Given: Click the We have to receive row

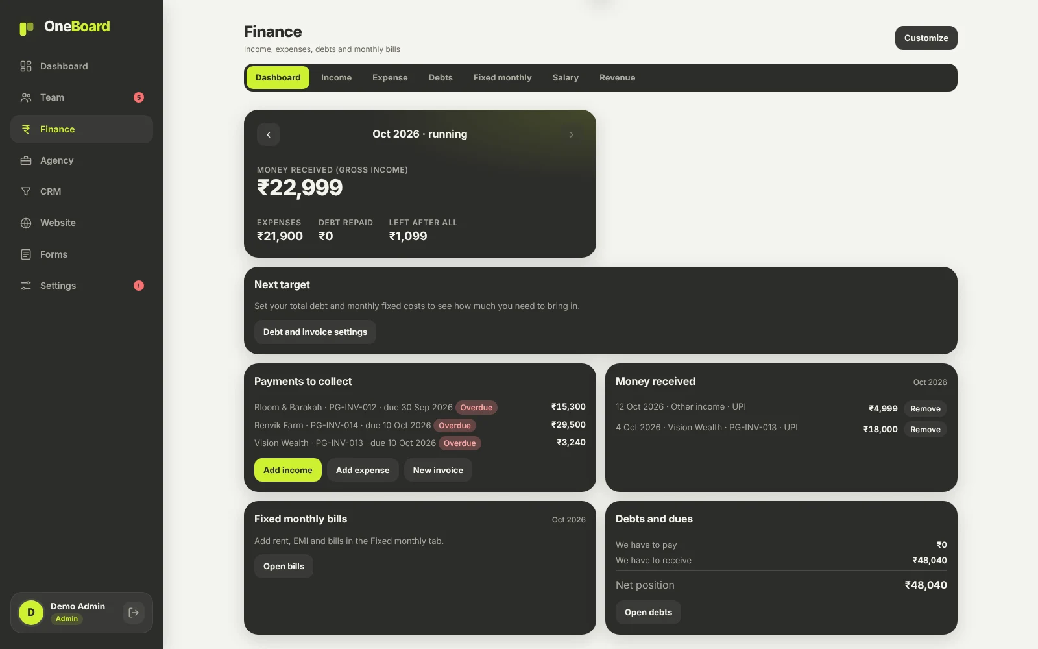Looking at the screenshot, I should 781,560.
